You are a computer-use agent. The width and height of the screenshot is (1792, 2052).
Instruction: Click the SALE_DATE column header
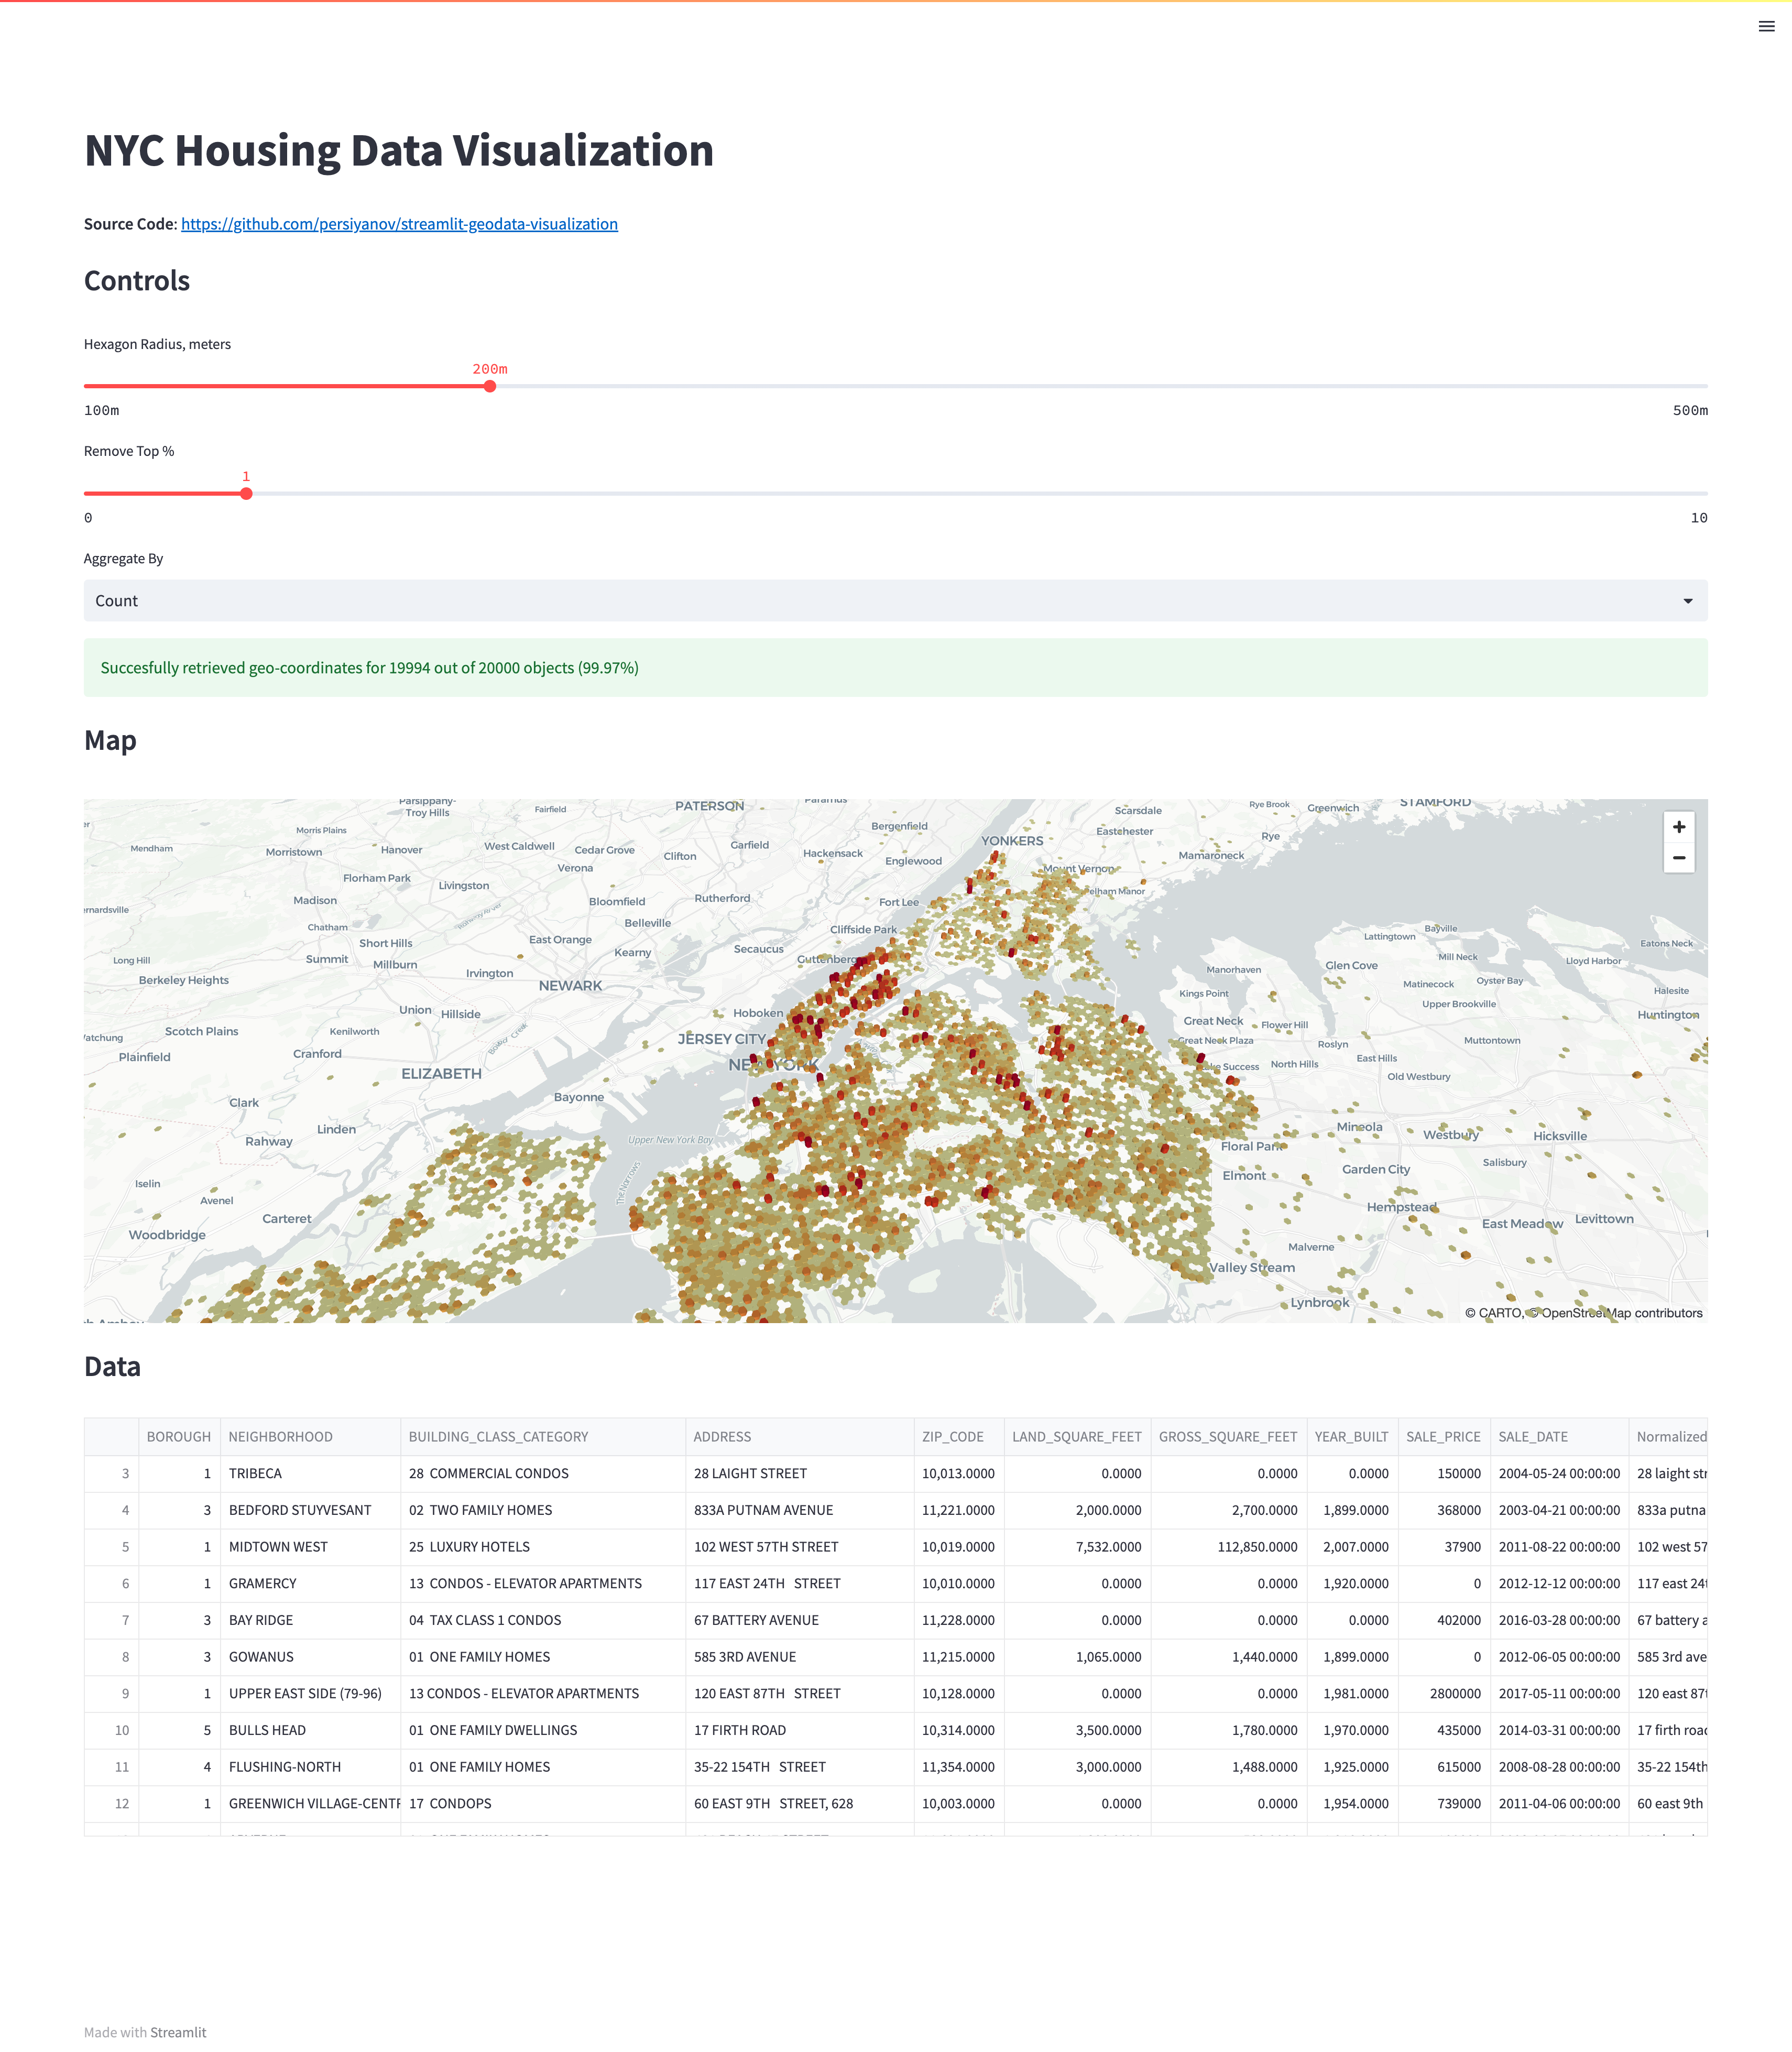pyautogui.click(x=1532, y=1437)
